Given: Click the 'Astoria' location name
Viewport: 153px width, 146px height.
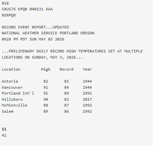Looking at the screenshot, I should click(x=10, y=81).
